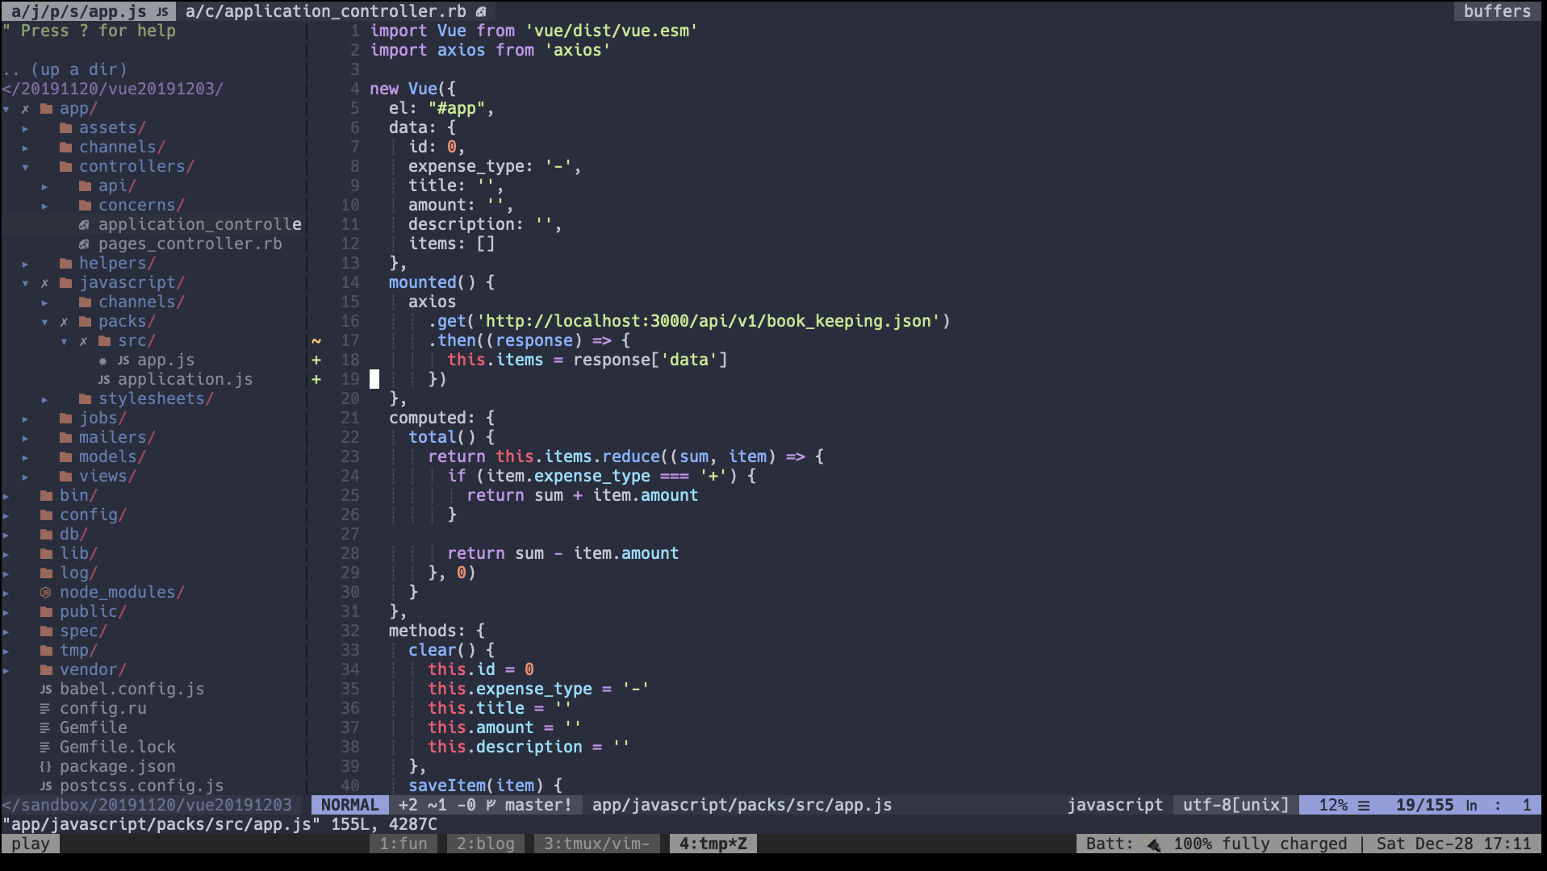Click the JS icon next to babel.config.js
Image resolution: width=1547 pixels, height=871 pixels.
[46, 689]
